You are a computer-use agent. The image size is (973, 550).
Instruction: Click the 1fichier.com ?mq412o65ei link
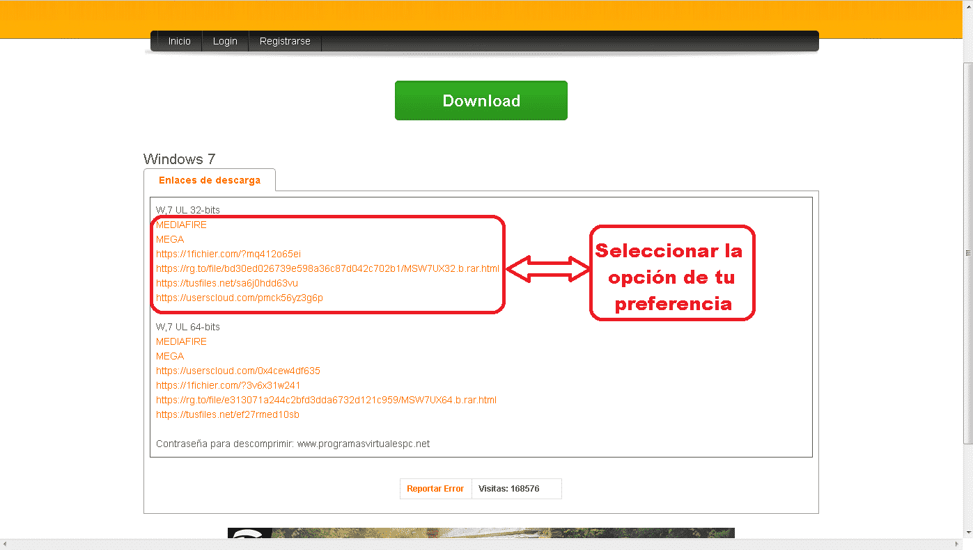click(228, 254)
